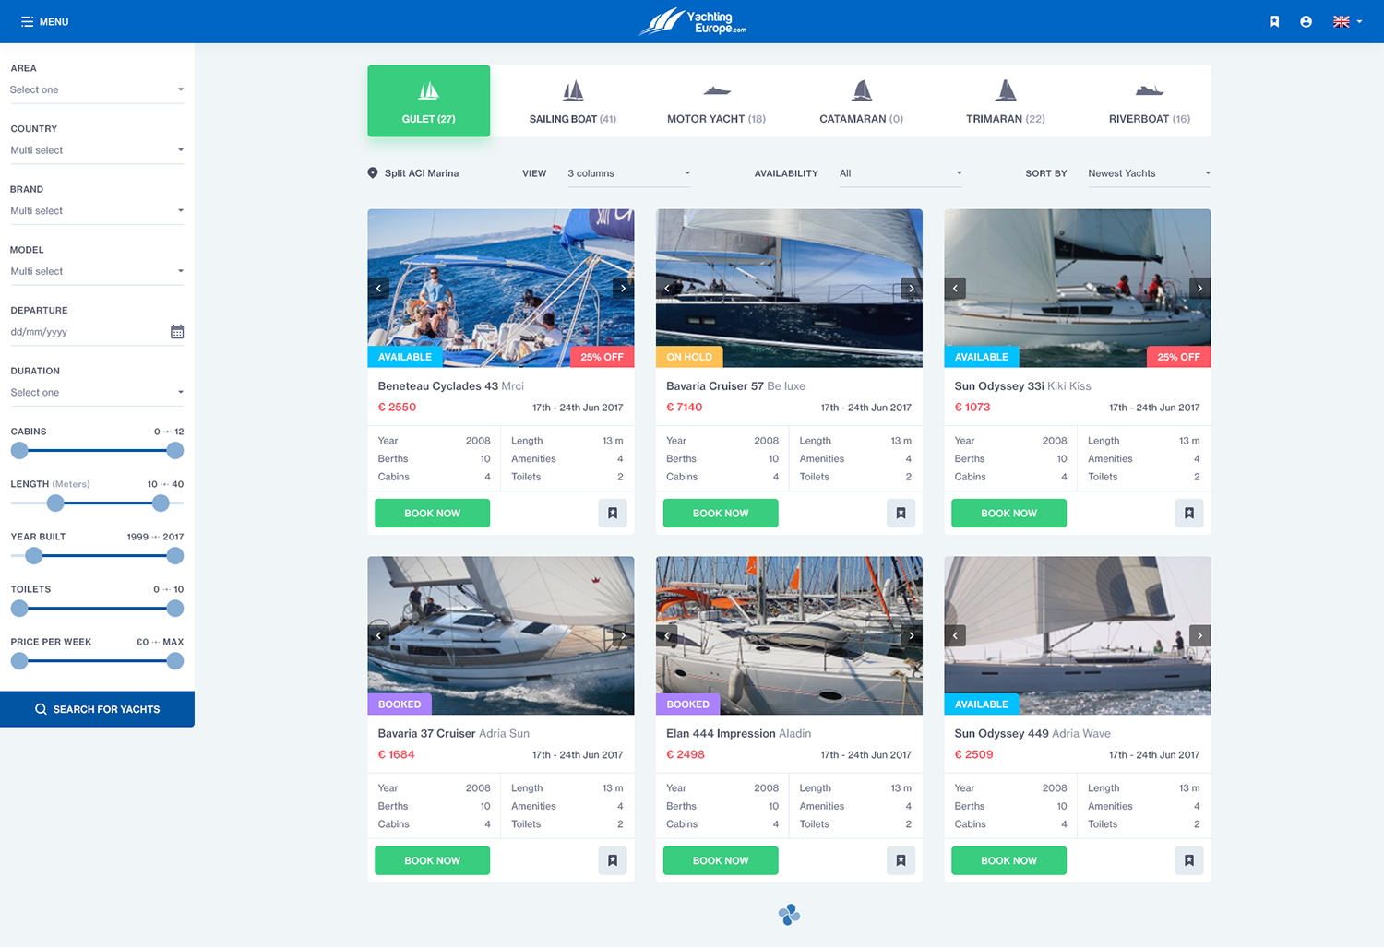Open the Model multi select
Screen dimensions: 1384x947
(x=97, y=271)
